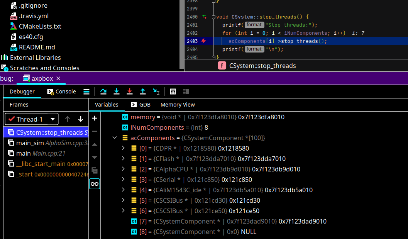
Task: Expand the [0] CDPR element
Action: pyautogui.click(x=124, y=148)
